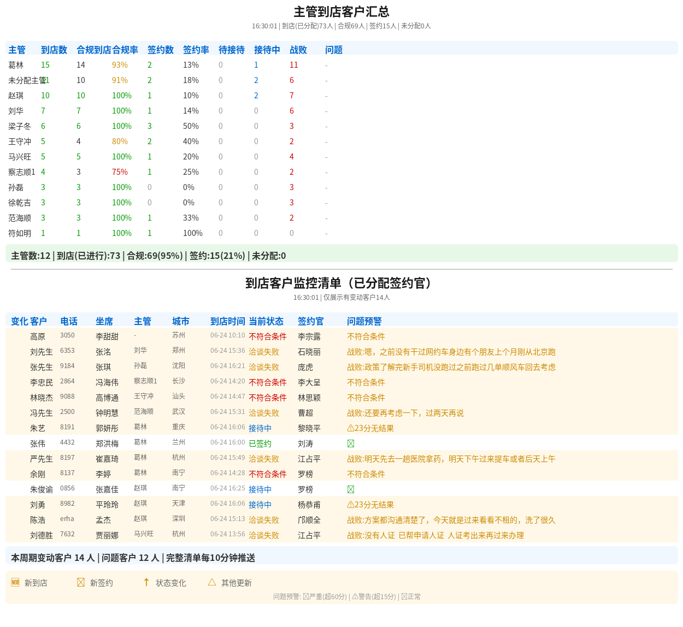
Task: Click the 本周期变动客户 14 人 footer line
Action: (133, 558)
